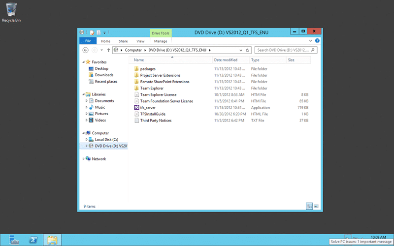Open the Recent locations dropdown arrow
This screenshot has width=394, height=246.
[102, 50]
